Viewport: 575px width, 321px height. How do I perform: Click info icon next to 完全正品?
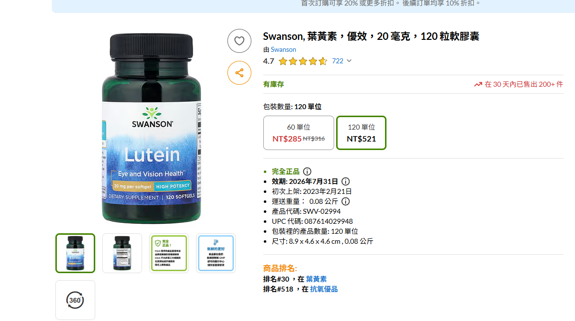307,171
